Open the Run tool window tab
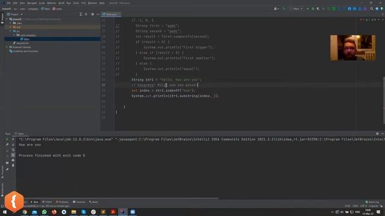 (34, 202)
